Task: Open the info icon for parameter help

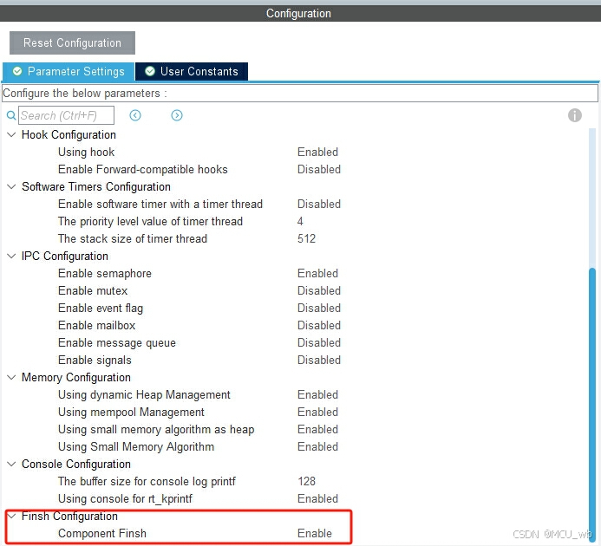Action: (575, 115)
